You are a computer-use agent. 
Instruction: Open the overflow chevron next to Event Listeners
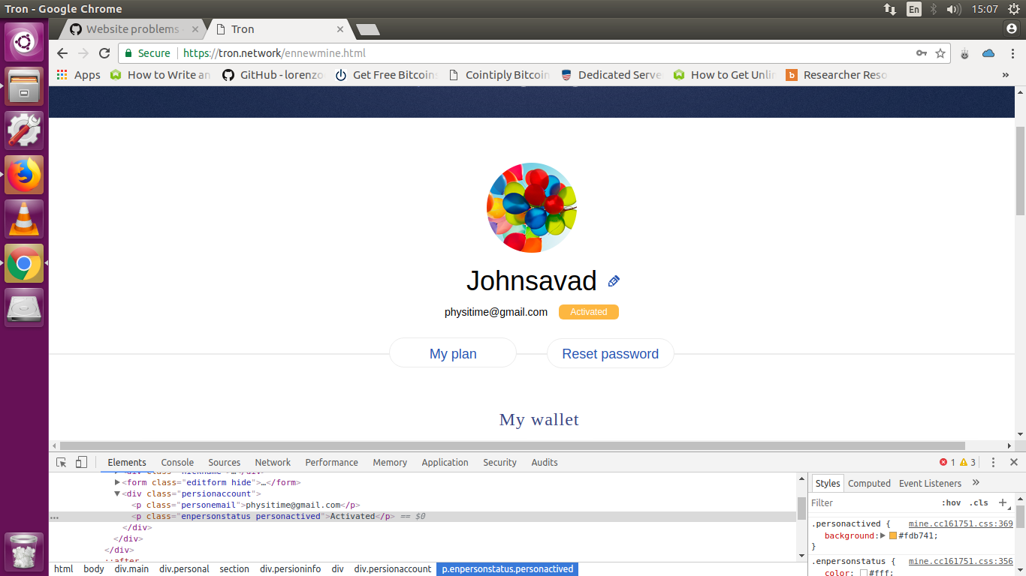point(975,483)
